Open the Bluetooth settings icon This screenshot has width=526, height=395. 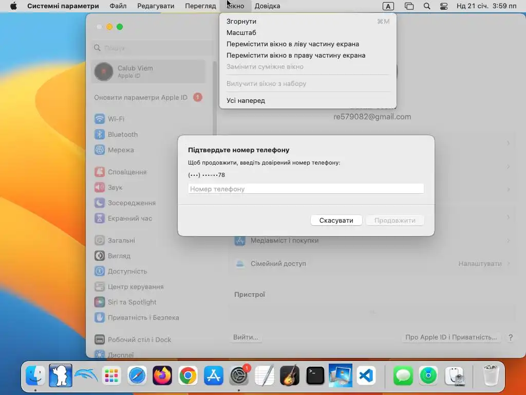tap(100, 134)
